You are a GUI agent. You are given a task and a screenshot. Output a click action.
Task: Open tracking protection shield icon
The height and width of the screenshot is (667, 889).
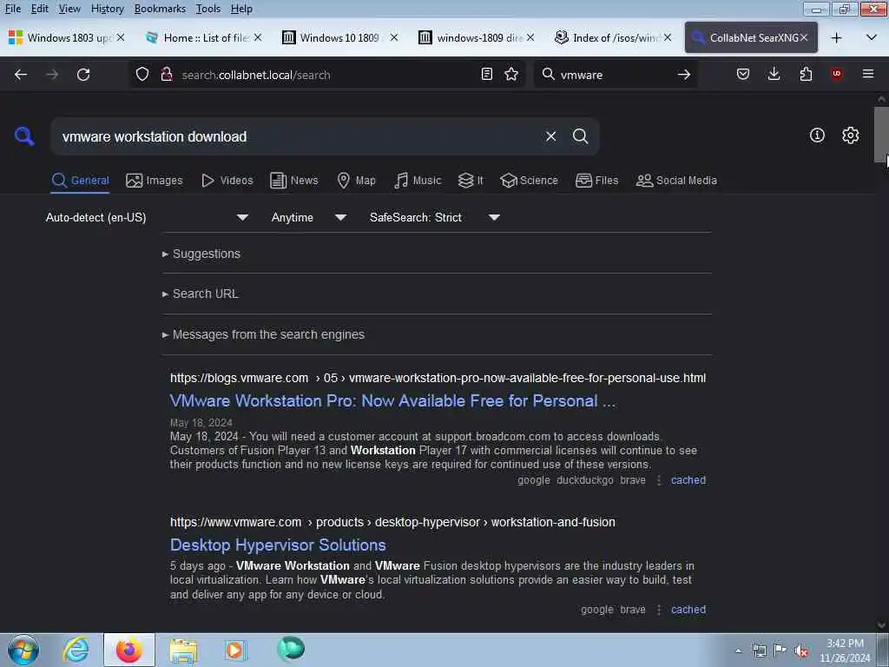point(142,75)
